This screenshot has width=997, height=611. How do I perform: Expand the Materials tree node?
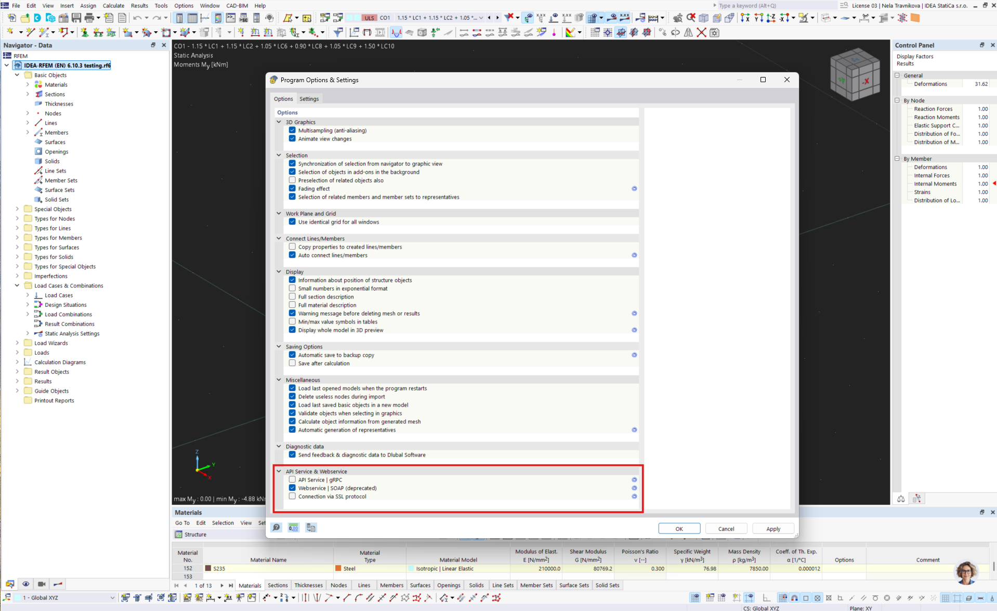[28, 85]
